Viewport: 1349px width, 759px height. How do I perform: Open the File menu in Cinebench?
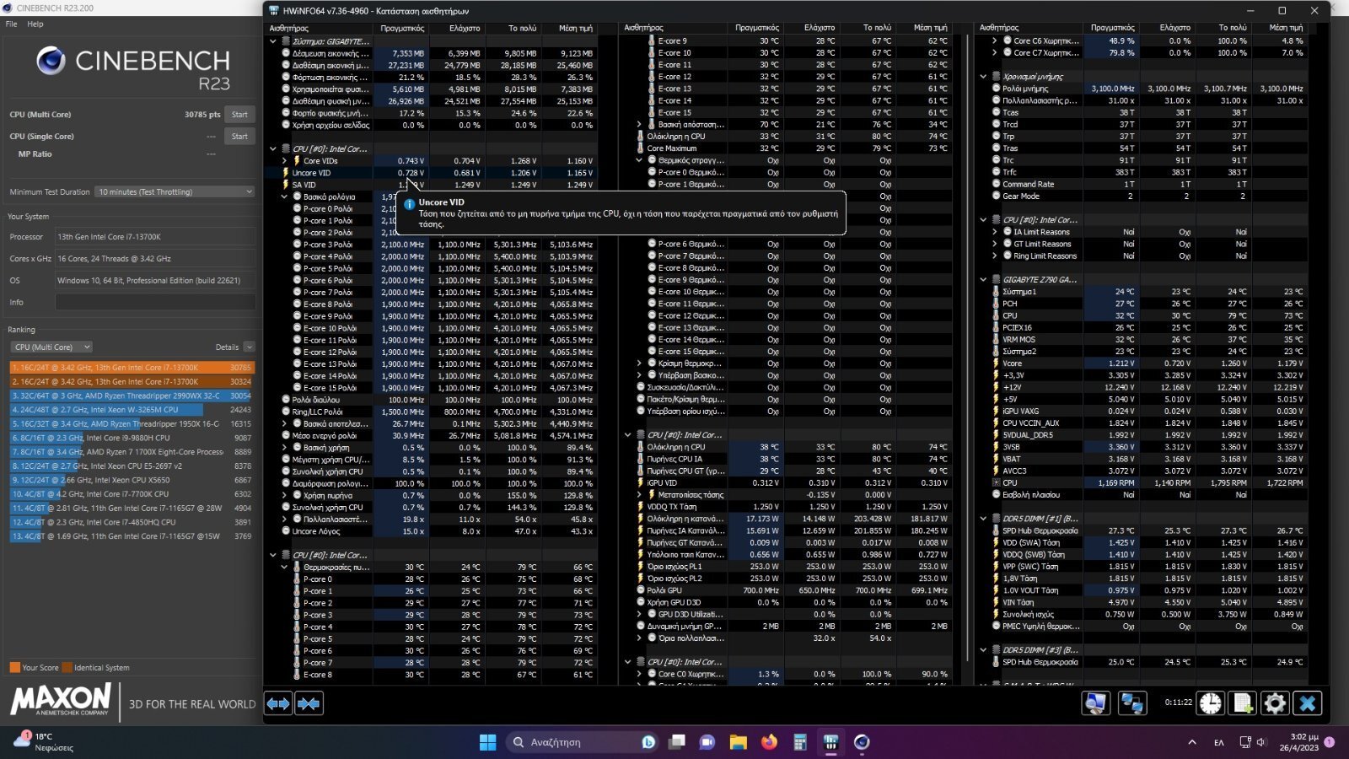(11, 24)
